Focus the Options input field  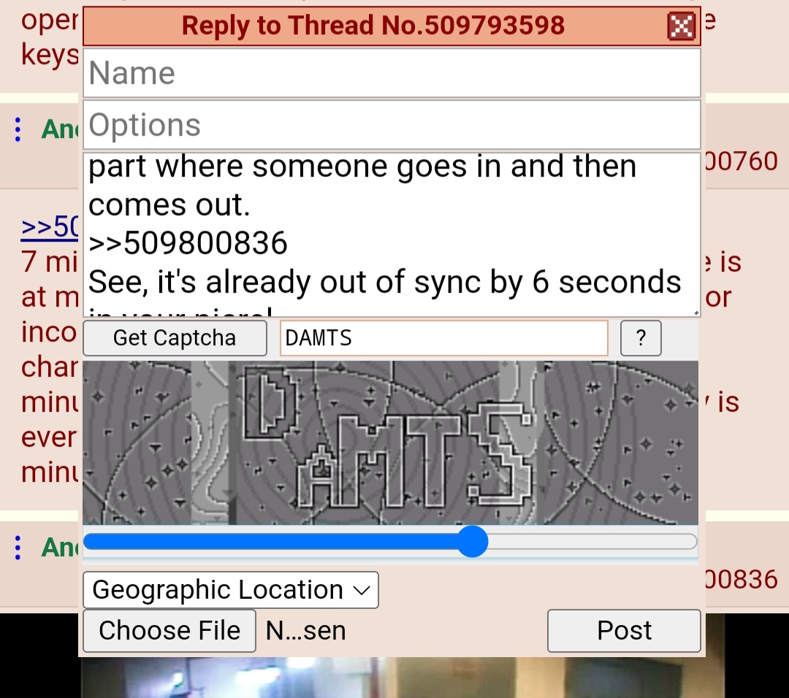tap(392, 125)
